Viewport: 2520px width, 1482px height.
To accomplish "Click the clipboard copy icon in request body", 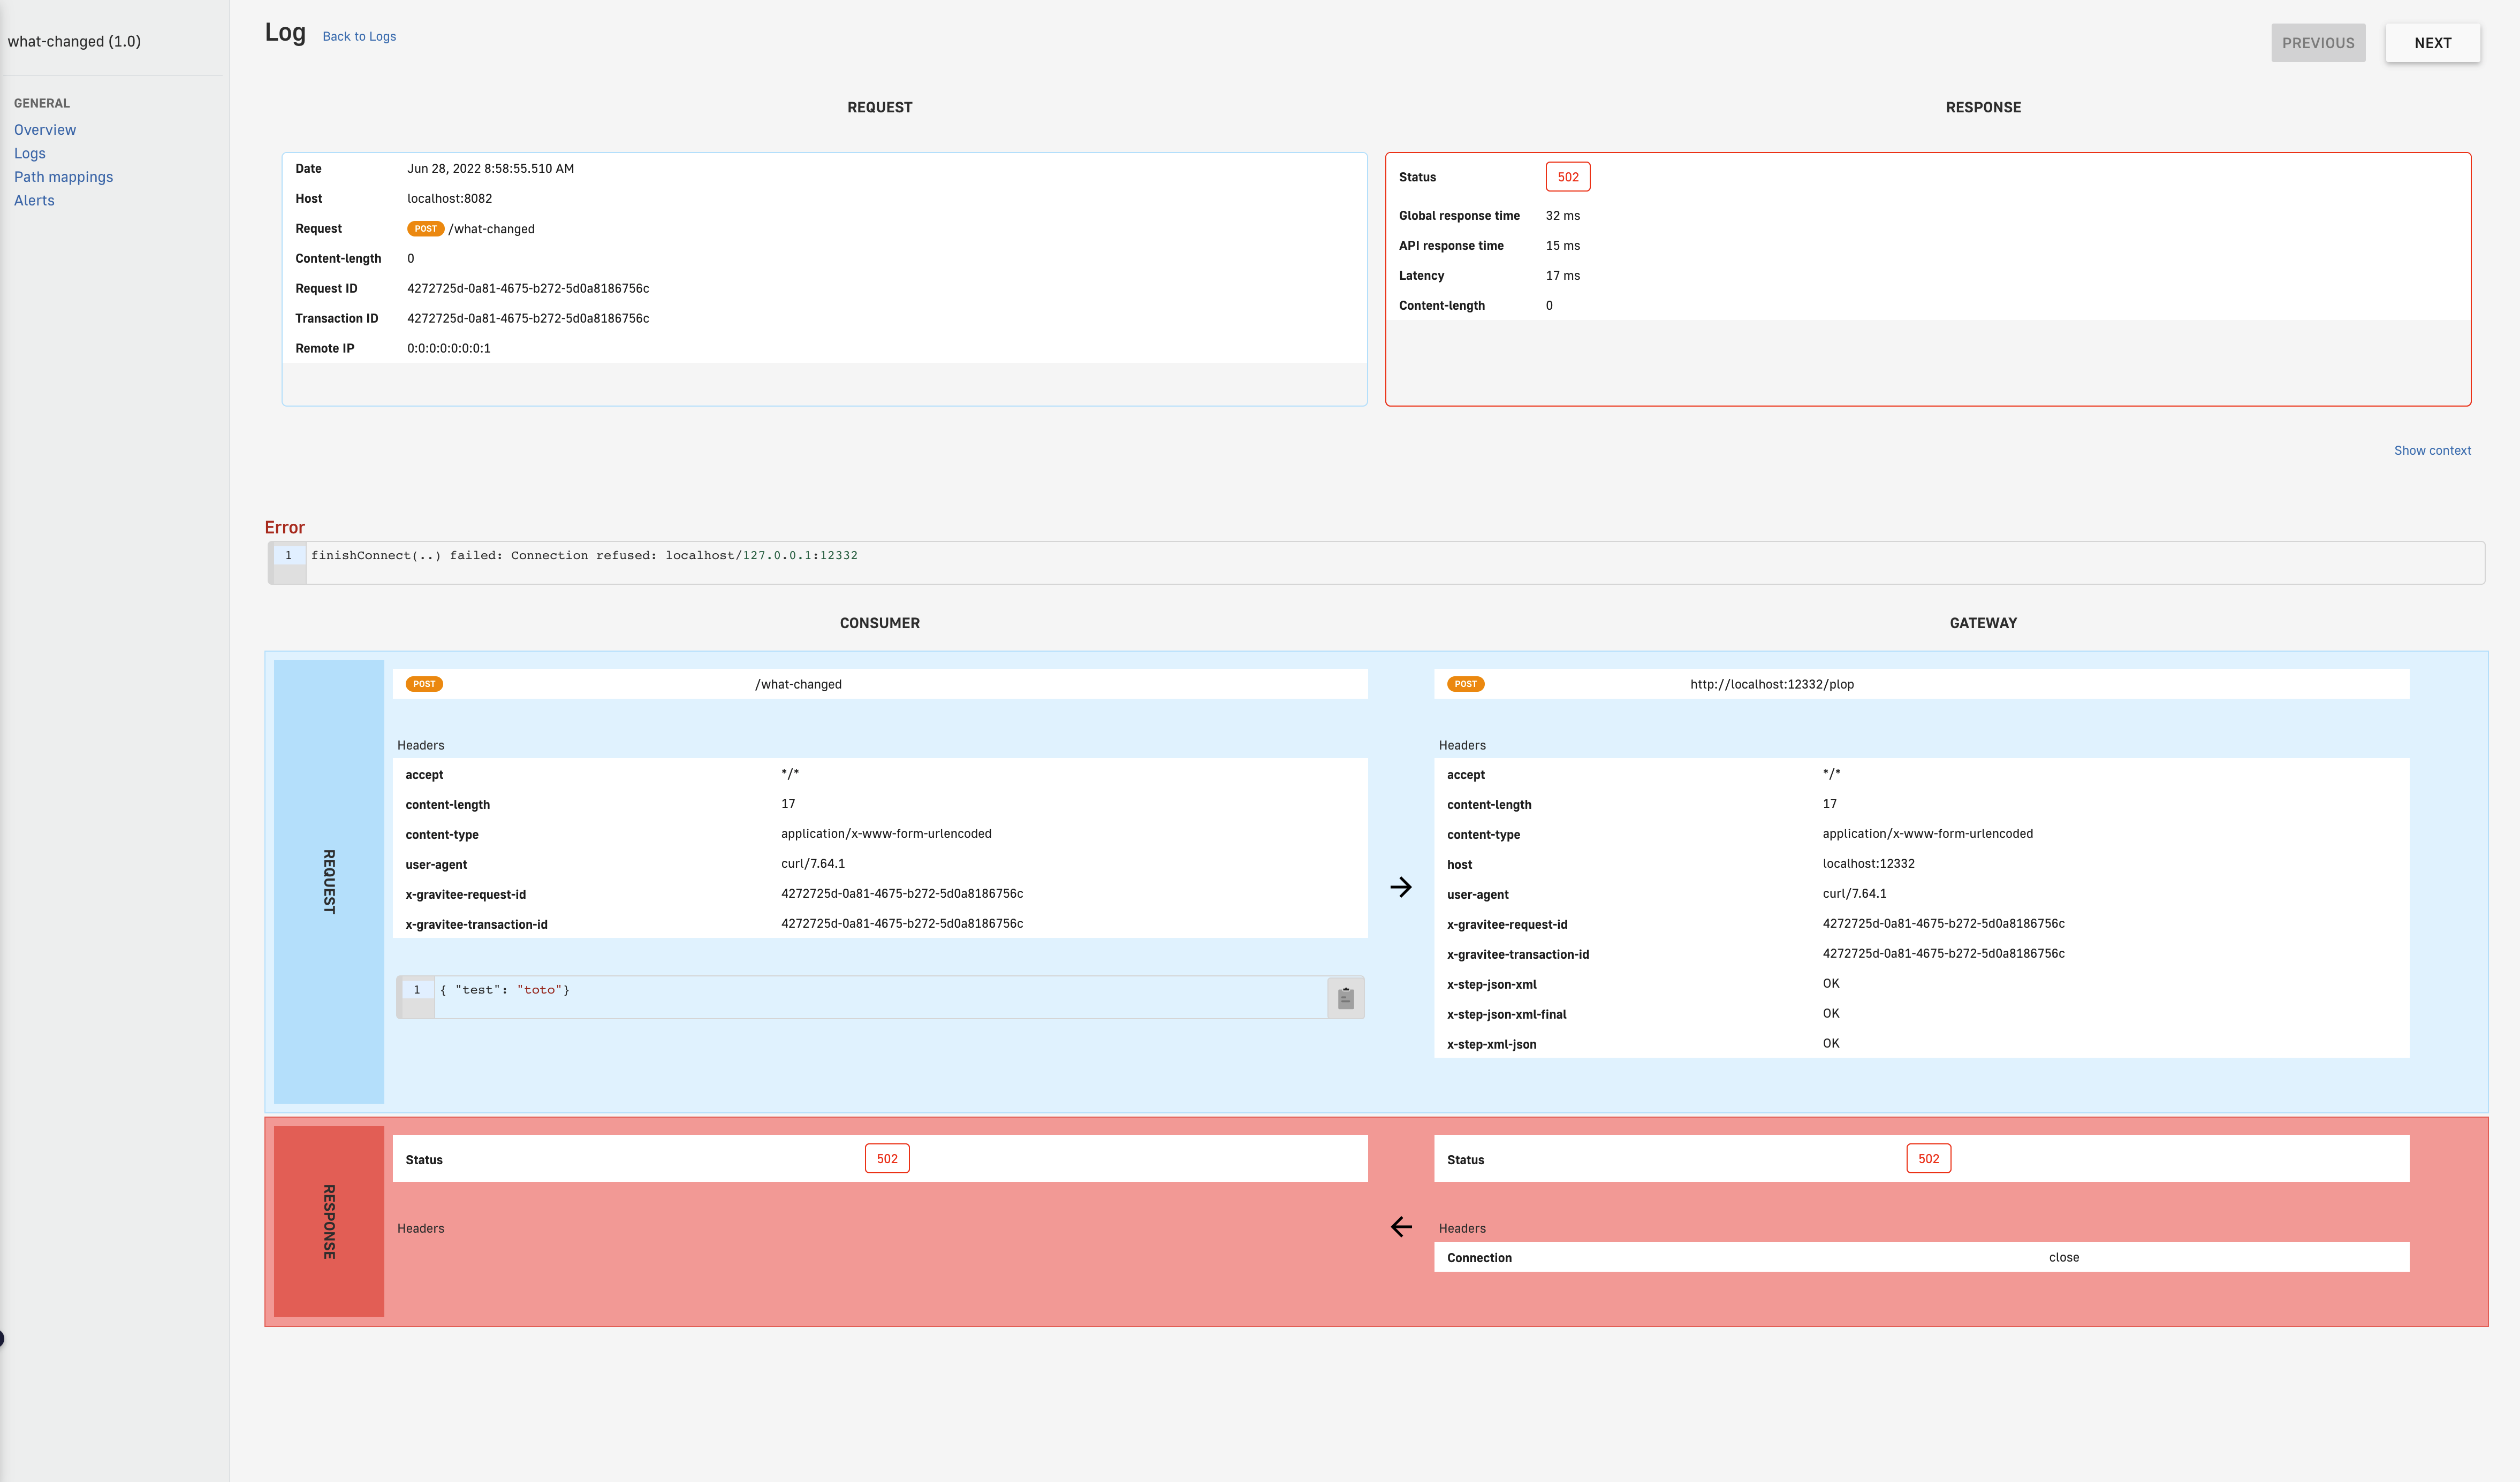I will [1345, 997].
